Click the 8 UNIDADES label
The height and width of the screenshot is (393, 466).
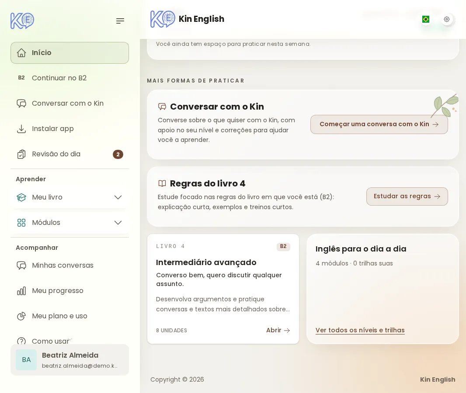(171, 331)
